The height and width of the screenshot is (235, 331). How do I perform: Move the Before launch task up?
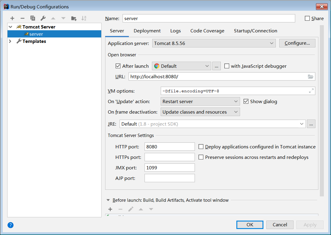click(141, 209)
